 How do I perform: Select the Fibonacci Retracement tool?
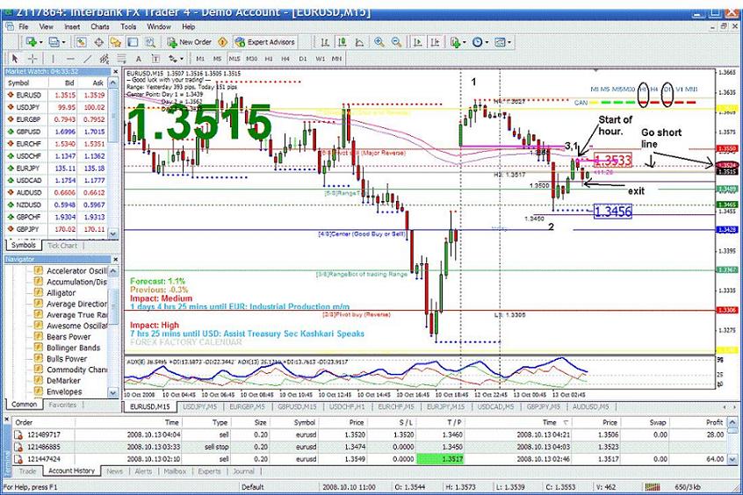point(121,59)
